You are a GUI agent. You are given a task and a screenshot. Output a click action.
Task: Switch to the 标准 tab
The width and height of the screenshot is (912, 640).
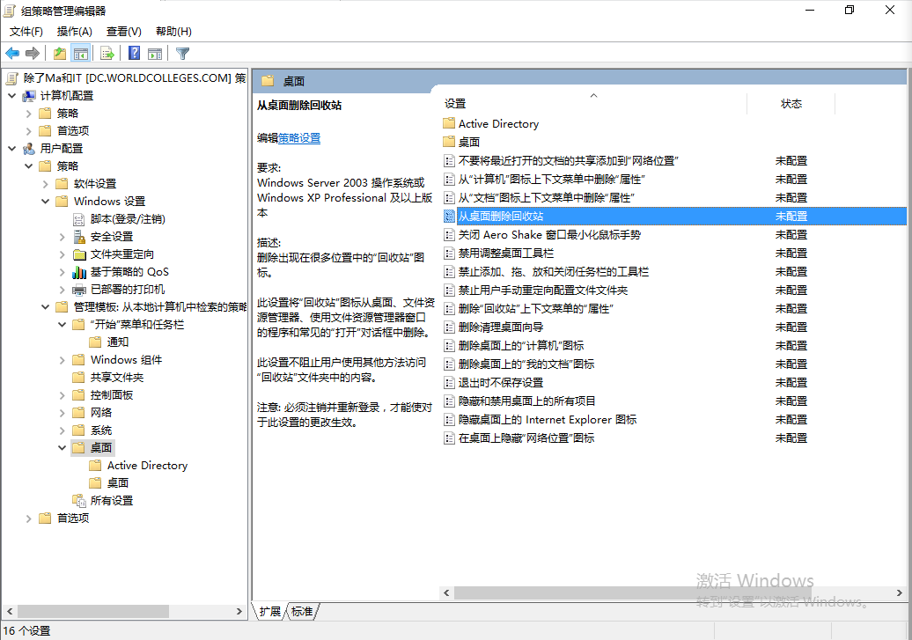tap(302, 612)
